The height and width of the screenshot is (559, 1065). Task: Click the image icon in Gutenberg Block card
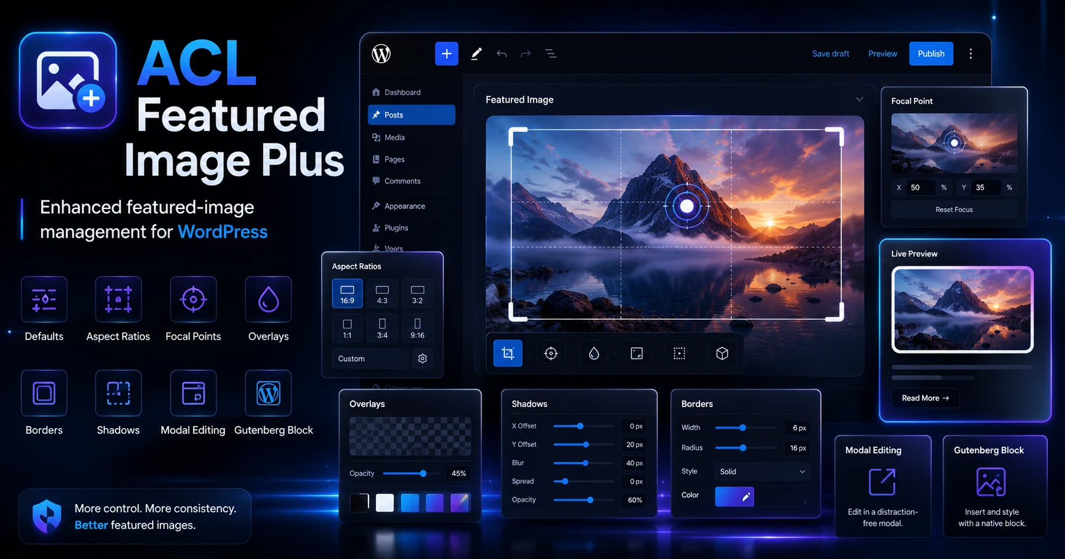pyautogui.click(x=991, y=482)
